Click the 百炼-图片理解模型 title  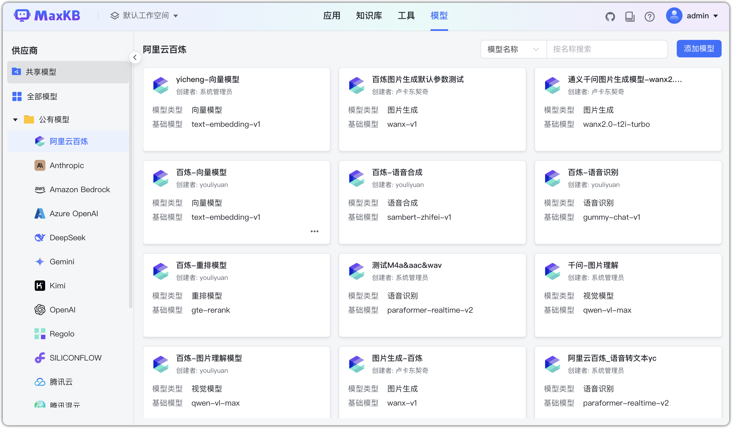click(209, 358)
